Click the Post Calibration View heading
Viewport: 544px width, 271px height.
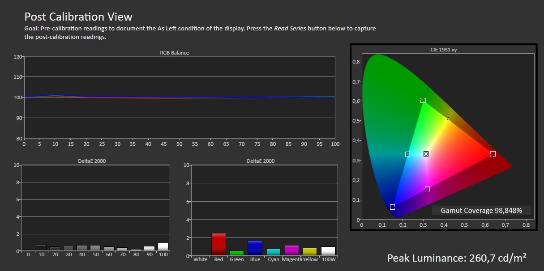tap(78, 17)
